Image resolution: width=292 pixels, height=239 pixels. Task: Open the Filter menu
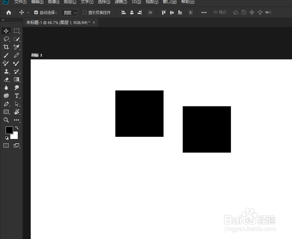tap(121, 2)
